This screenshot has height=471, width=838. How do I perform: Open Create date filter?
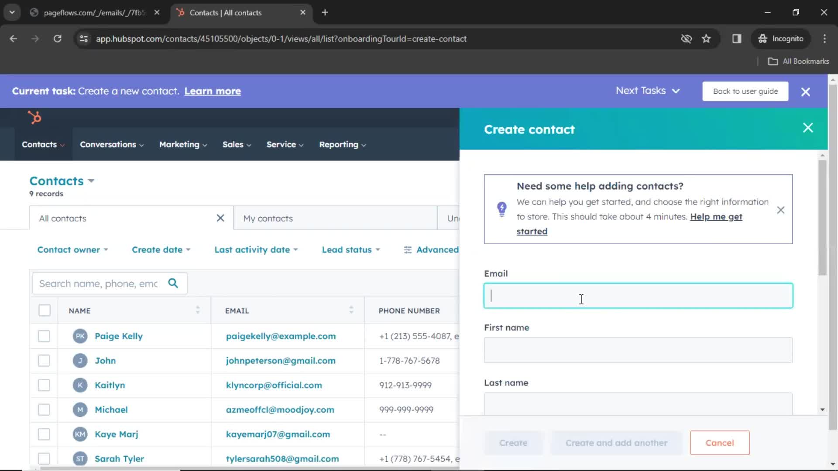pos(161,250)
